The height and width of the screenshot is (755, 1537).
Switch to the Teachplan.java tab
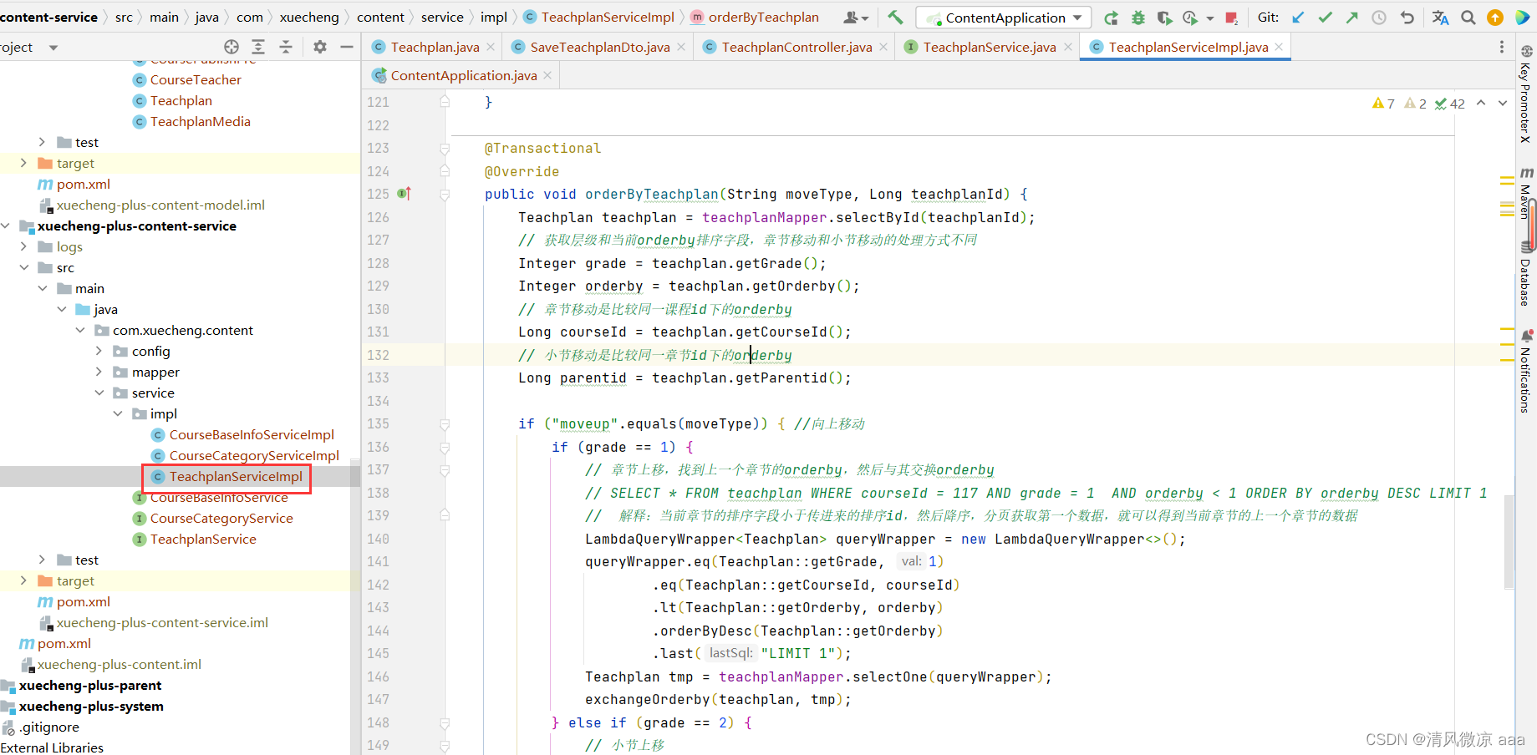click(435, 48)
